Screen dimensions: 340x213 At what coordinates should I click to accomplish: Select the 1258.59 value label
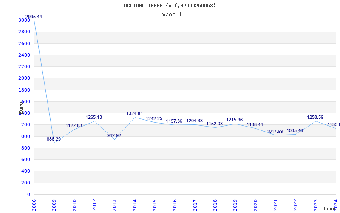[x=315, y=118]
